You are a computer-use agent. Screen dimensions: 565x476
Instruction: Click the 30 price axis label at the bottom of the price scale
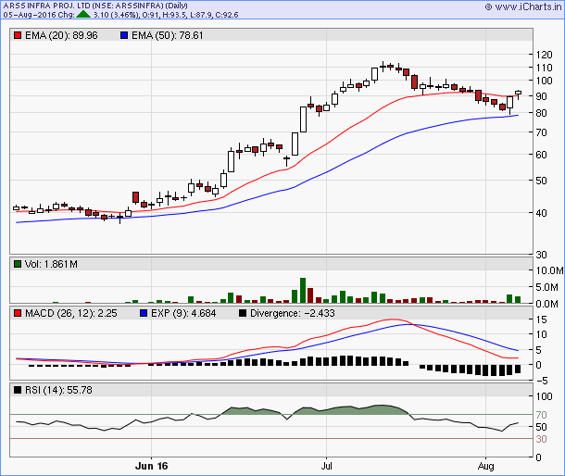click(x=541, y=255)
